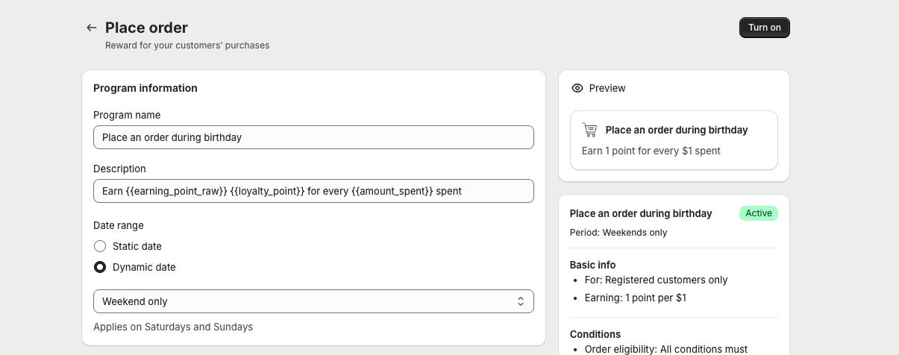
Task: Select the Static date radio button
Action: click(100, 246)
